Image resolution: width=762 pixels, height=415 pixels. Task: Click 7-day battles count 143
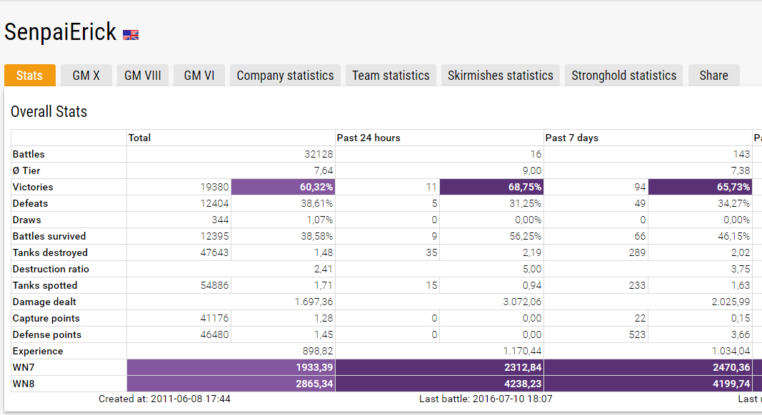point(741,154)
